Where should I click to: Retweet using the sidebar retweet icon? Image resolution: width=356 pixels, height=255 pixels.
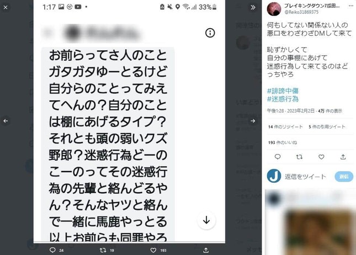click(x=299, y=157)
